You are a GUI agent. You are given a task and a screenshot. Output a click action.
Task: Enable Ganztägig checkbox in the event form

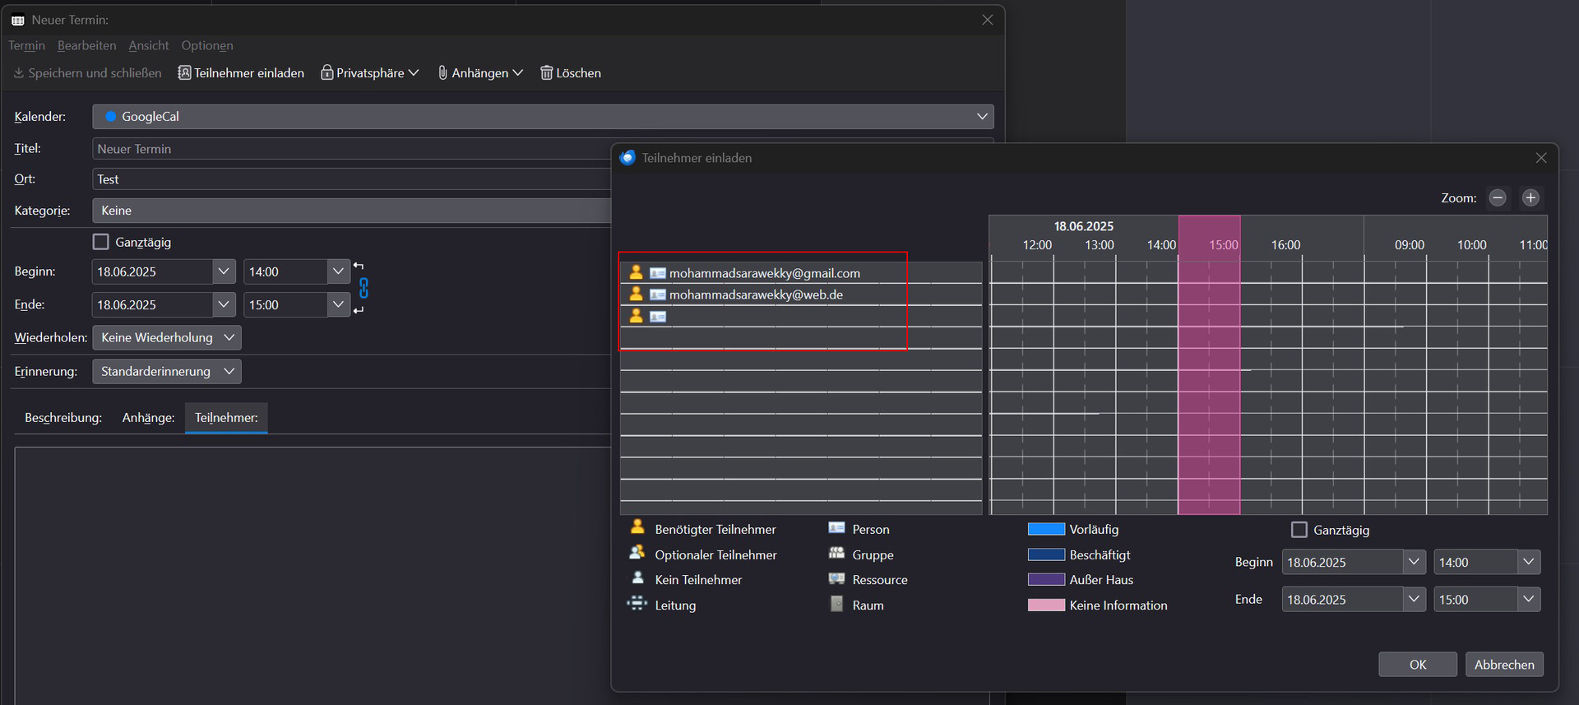[101, 242]
